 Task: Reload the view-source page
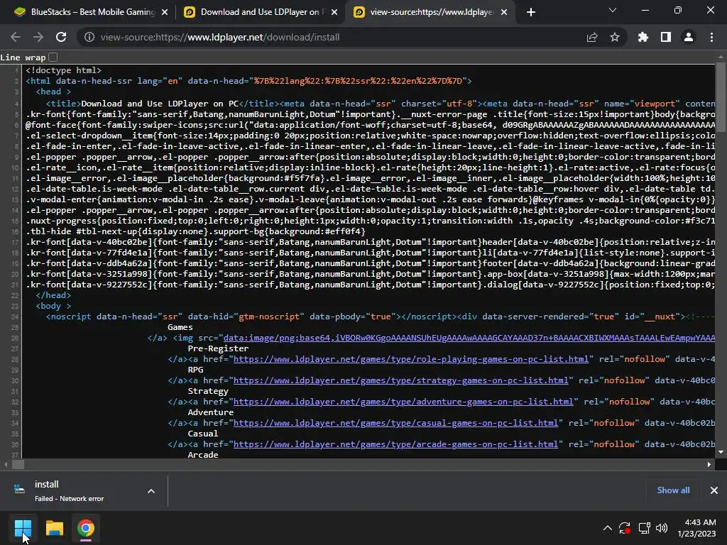61,37
